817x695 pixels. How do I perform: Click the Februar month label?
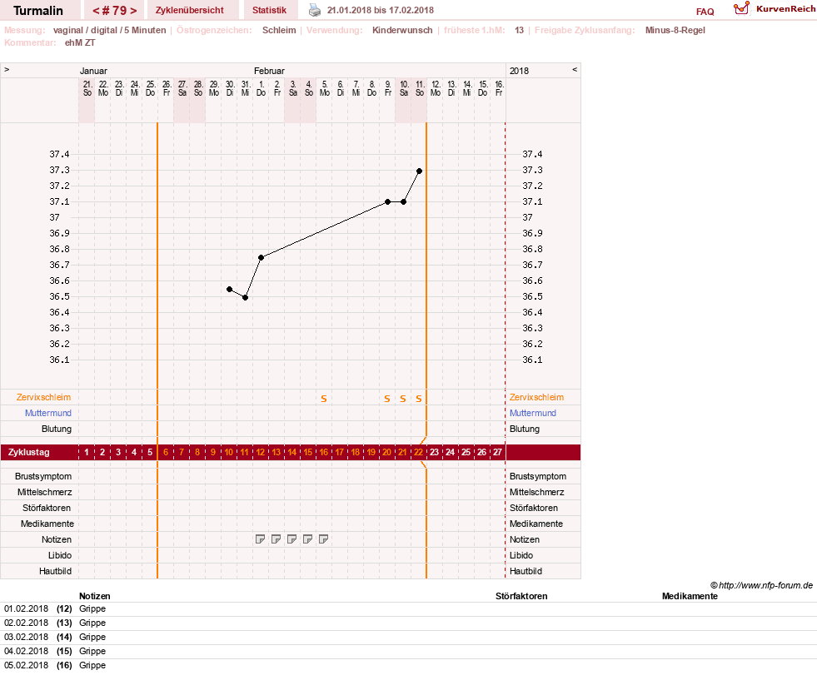point(269,71)
